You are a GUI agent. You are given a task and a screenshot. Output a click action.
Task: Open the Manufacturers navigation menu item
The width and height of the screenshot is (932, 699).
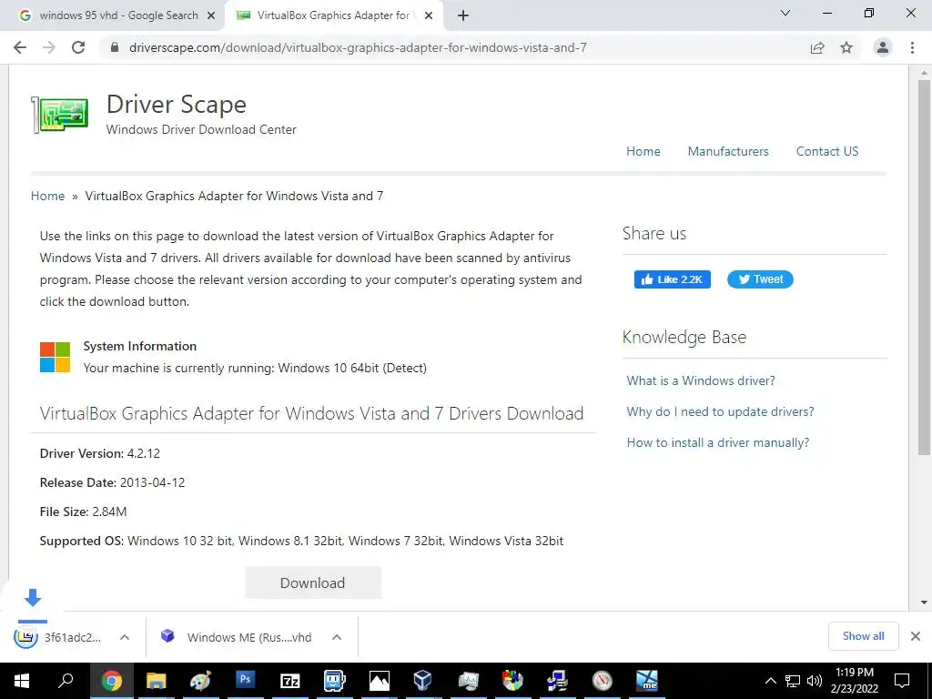728,151
